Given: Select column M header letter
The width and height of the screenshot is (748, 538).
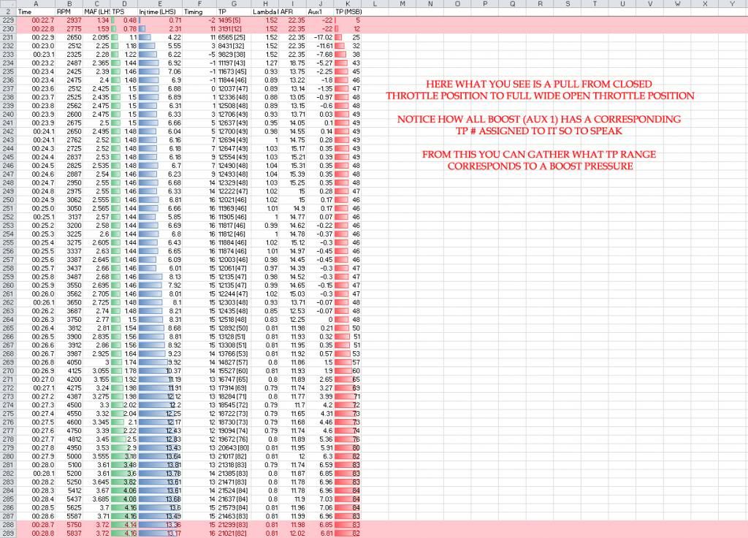Looking at the screenshot, I should pos(402,4).
